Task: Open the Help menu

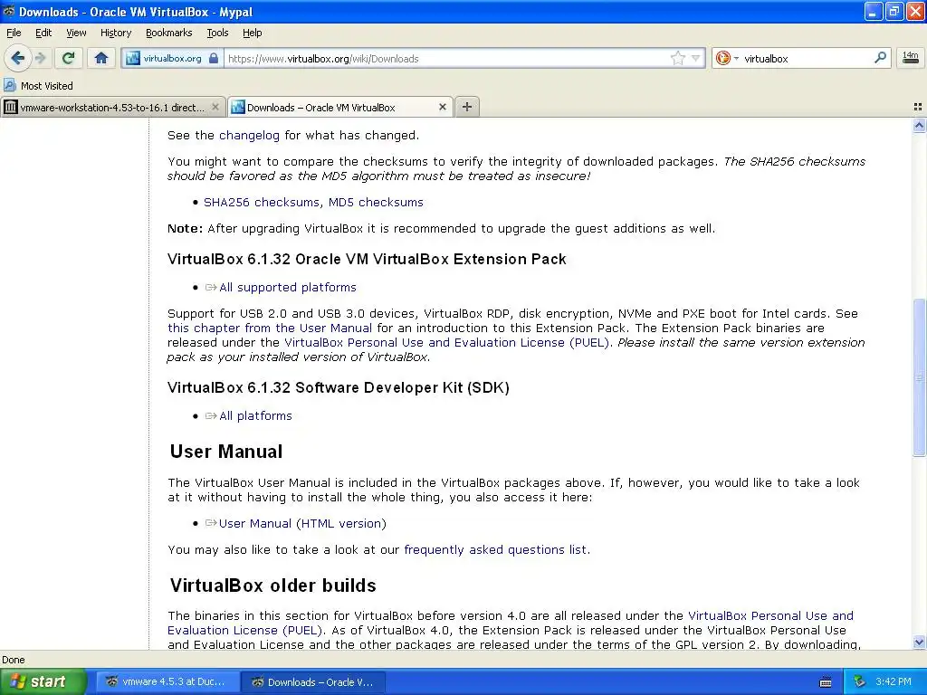Action: point(252,33)
